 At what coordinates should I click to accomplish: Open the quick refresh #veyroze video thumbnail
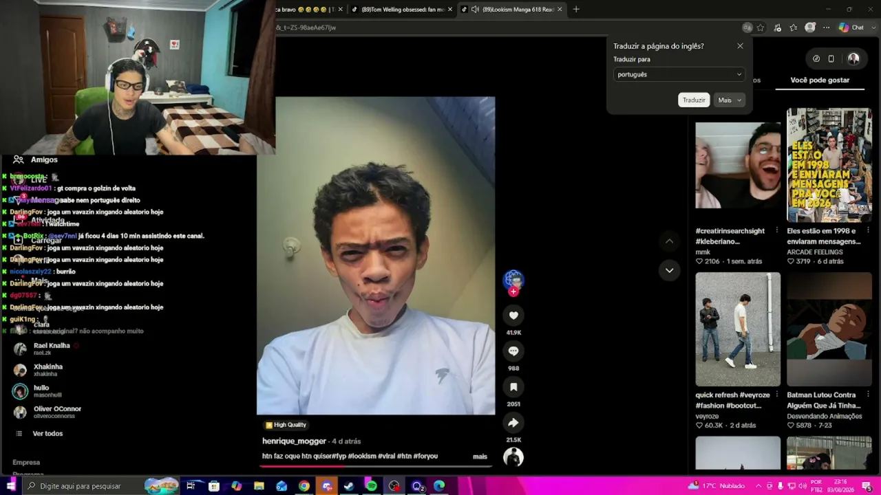tap(738, 329)
